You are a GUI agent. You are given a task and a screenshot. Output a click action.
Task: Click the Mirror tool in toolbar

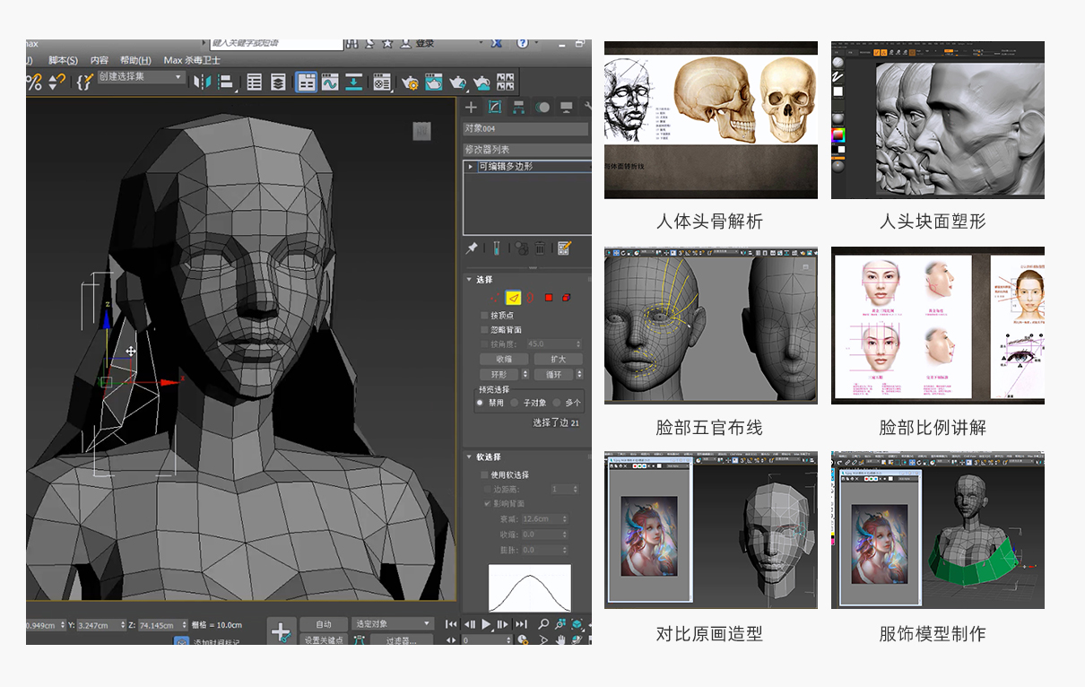(202, 83)
